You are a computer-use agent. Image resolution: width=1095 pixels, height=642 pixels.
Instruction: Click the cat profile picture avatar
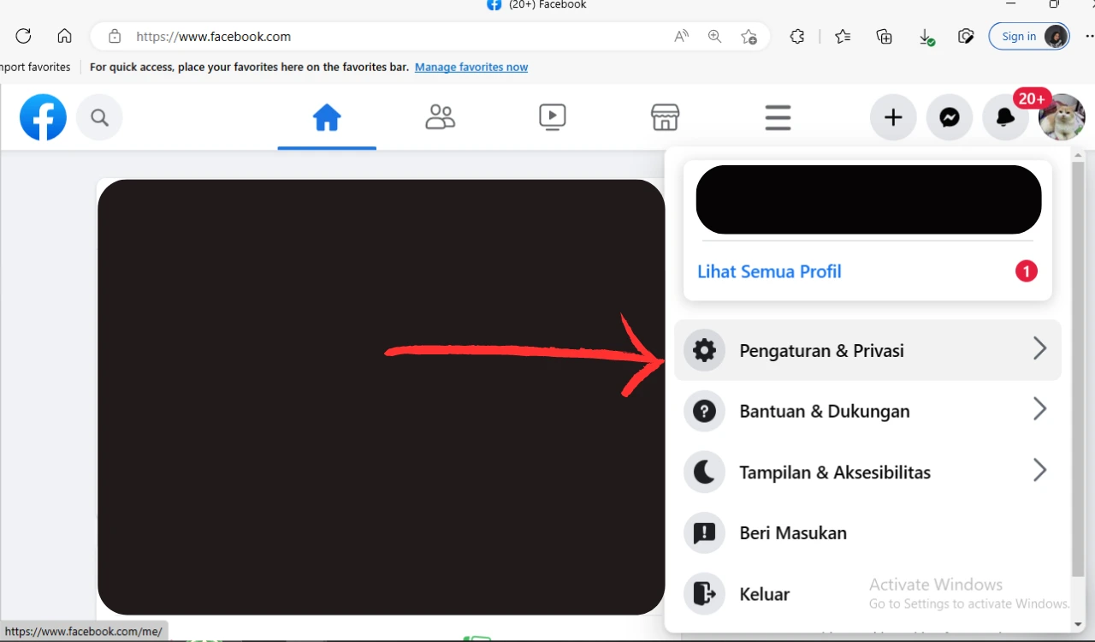1062,117
